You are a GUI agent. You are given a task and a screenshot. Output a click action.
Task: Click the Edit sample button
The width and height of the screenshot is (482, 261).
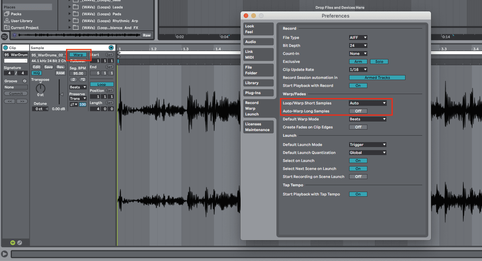point(37,67)
